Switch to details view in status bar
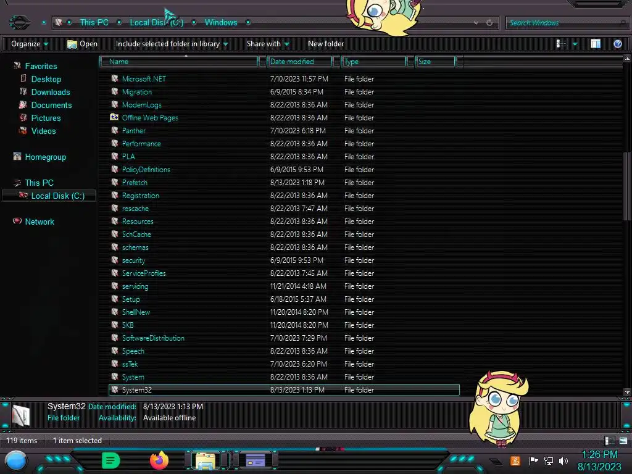The image size is (632, 474). [609, 441]
